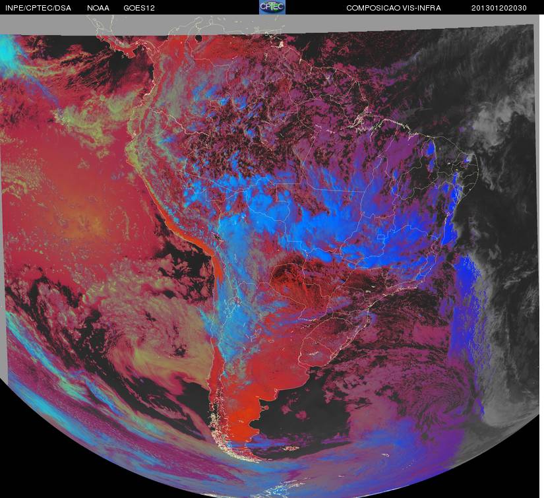Click the CPTEC logo in the header
The width and height of the screenshot is (544, 498).
[x=272, y=7]
